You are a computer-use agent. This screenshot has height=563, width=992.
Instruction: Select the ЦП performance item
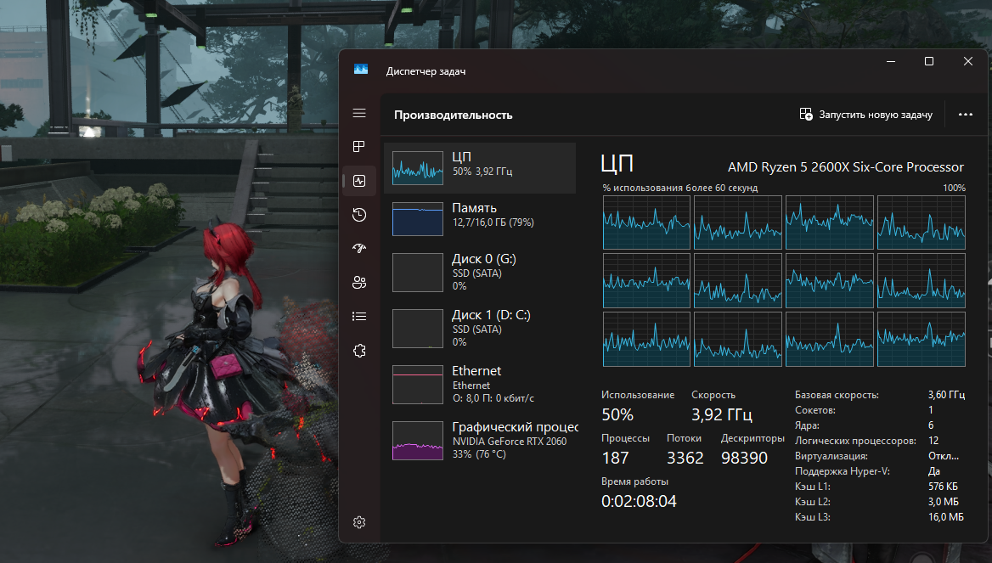(480, 167)
